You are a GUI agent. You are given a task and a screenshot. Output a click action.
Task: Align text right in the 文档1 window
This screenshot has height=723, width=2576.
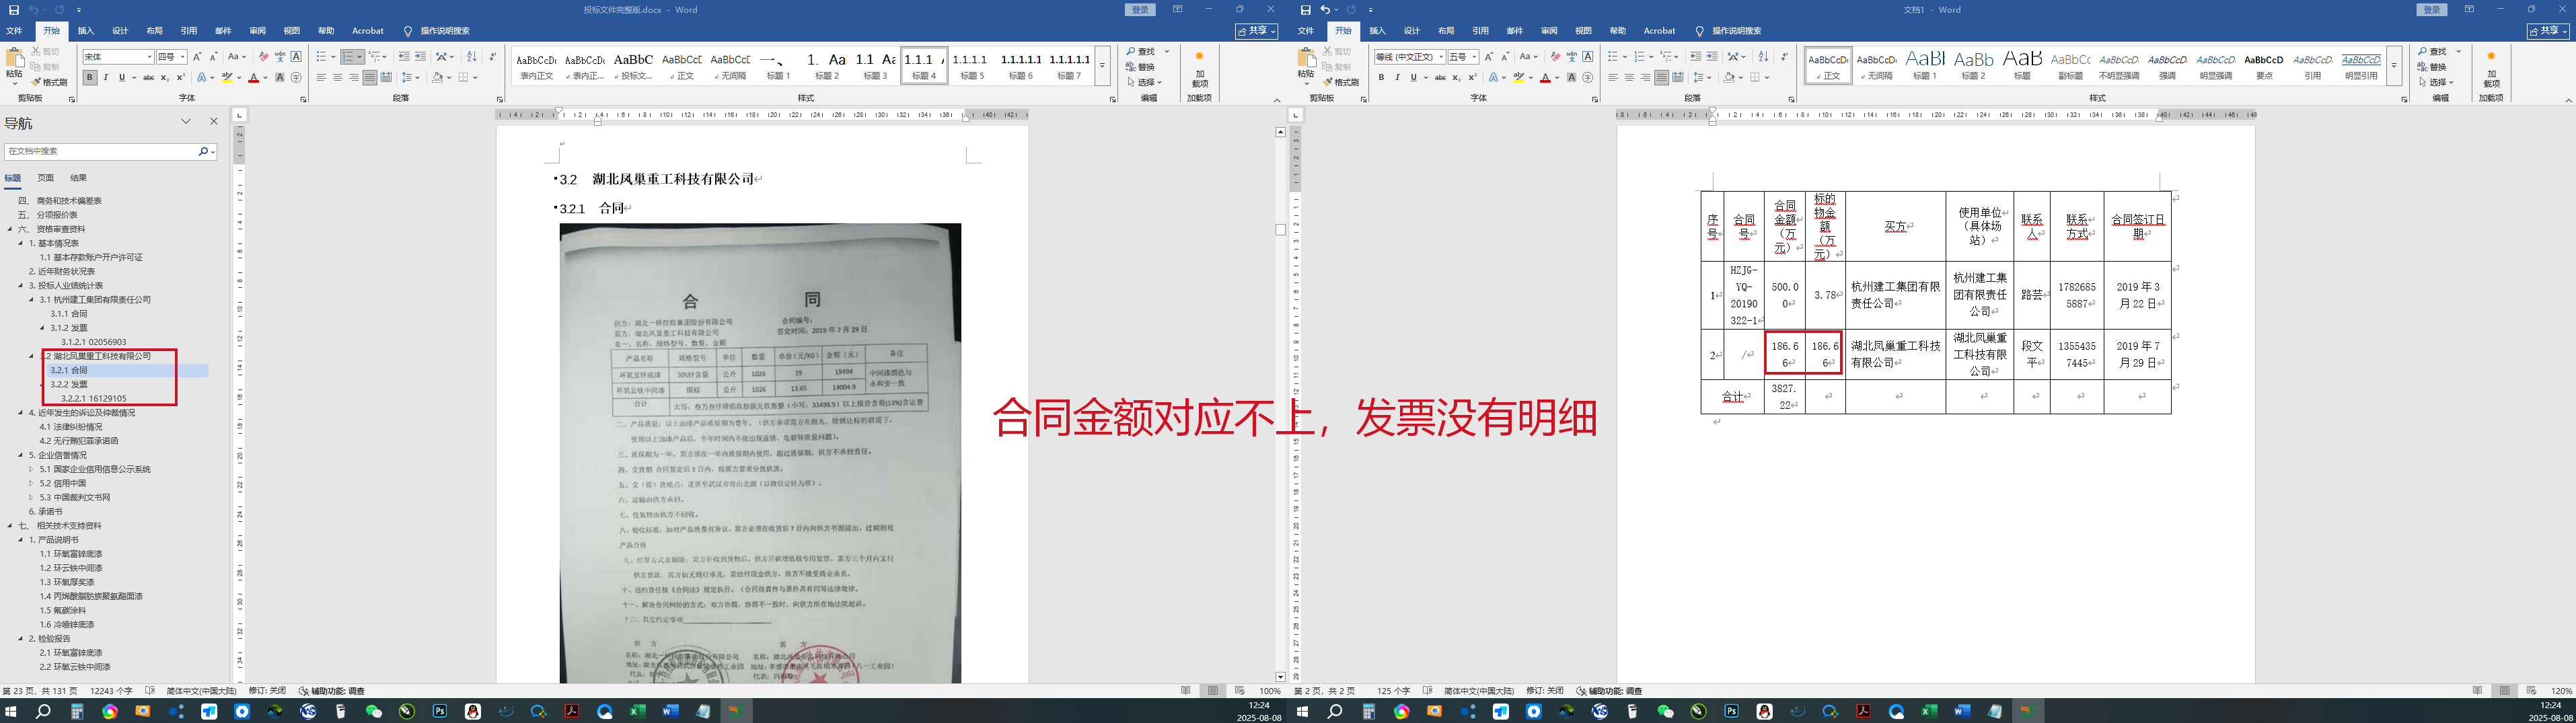(x=1645, y=77)
